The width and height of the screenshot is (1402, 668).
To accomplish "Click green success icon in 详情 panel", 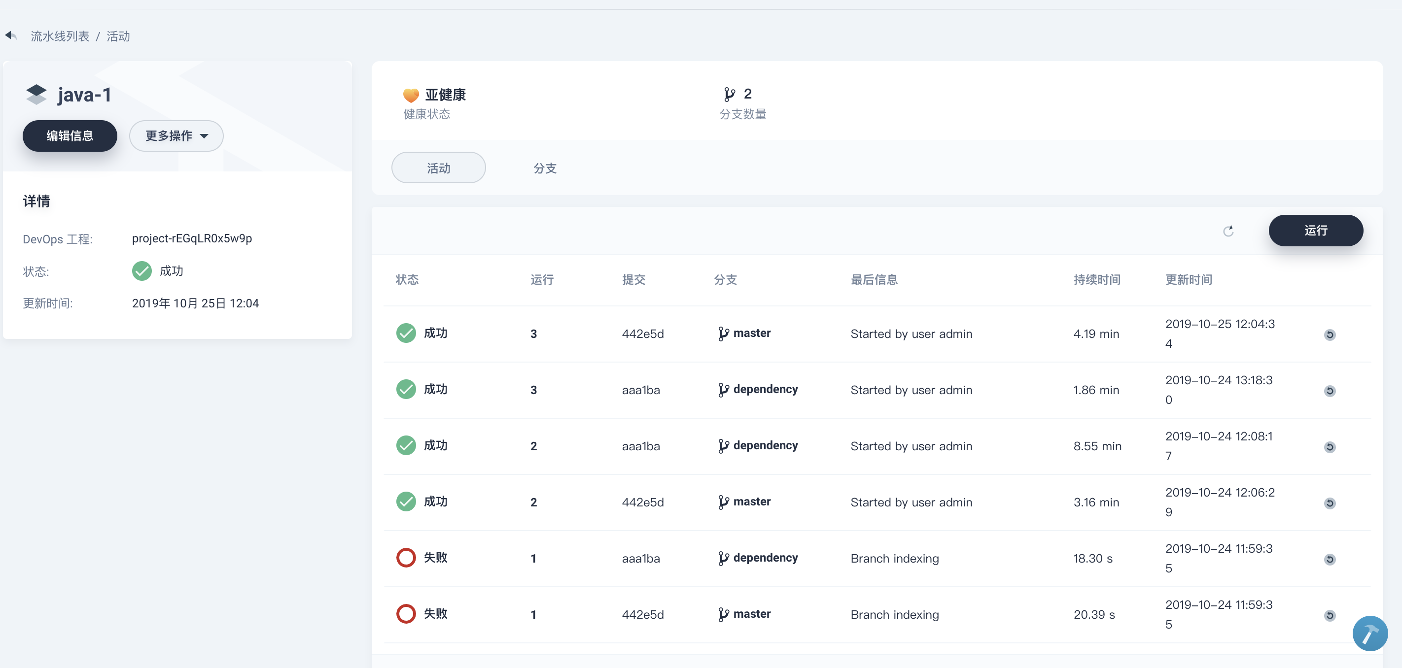I will pos(142,271).
